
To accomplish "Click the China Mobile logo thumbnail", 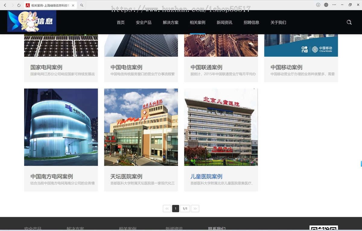I will click(301, 46).
